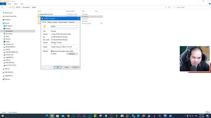Click the microphone icon in system tray
The height and width of the screenshot is (118, 211).
pos(188,116)
